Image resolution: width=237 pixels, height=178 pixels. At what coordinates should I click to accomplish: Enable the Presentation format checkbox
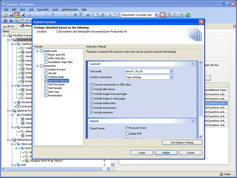[x=46, y=96]
